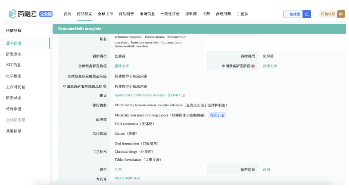Image resolution: width=349 pixels, height=188 pixels.
Task: Click the 片剂 dosage form link
Action: pyautogui.click(x=118, y=170)
